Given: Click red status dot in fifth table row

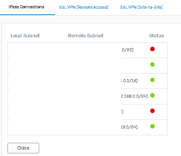Looking at the screenshot, I should [152, 111].
